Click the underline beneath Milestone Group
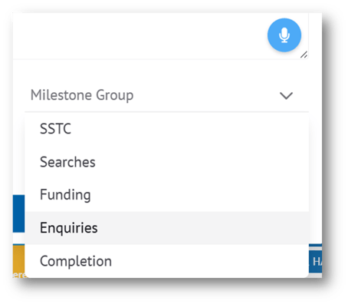348x304 pixels. click(167, 111)
